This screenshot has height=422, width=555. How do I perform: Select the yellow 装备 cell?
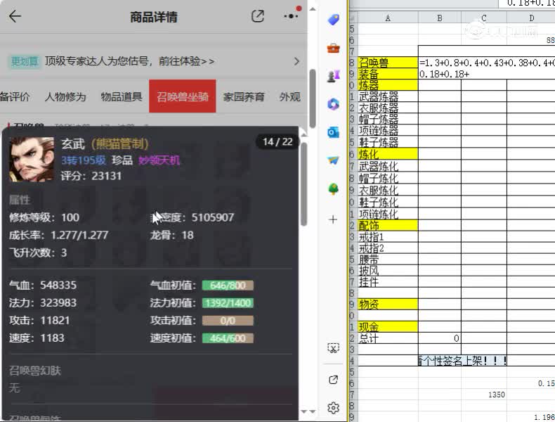point(388,74)
